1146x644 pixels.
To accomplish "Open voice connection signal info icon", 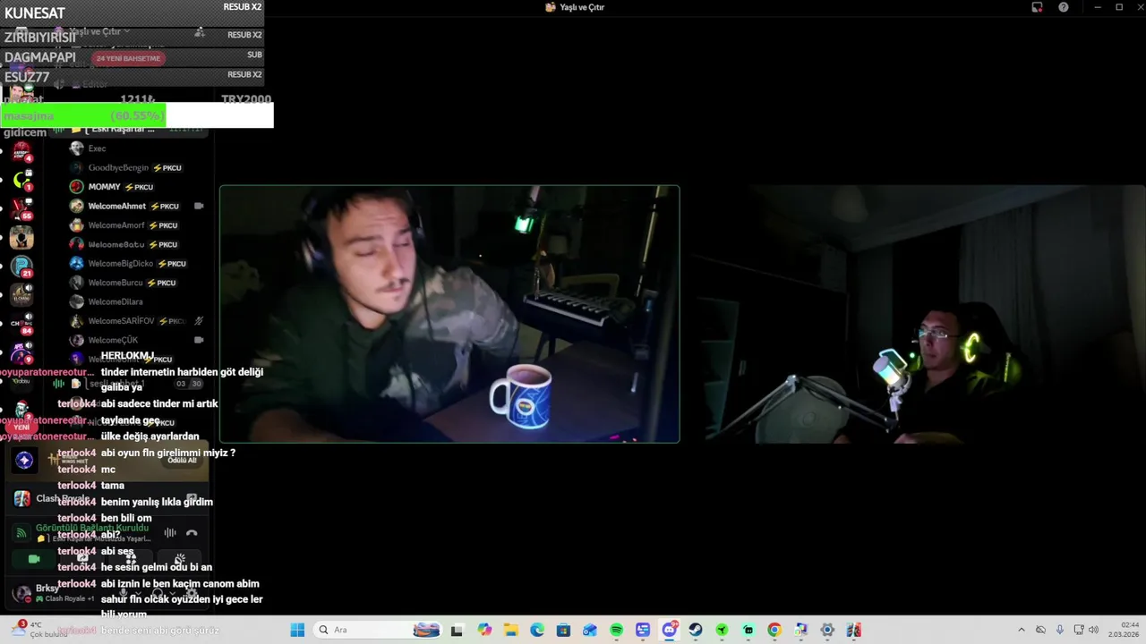I will 21,532.
